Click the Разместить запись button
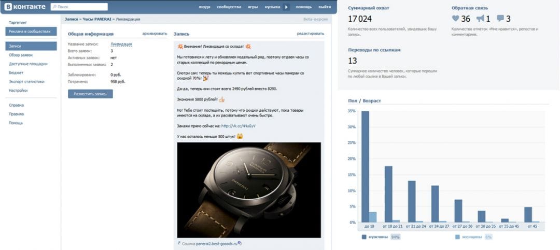 [90, 94]
